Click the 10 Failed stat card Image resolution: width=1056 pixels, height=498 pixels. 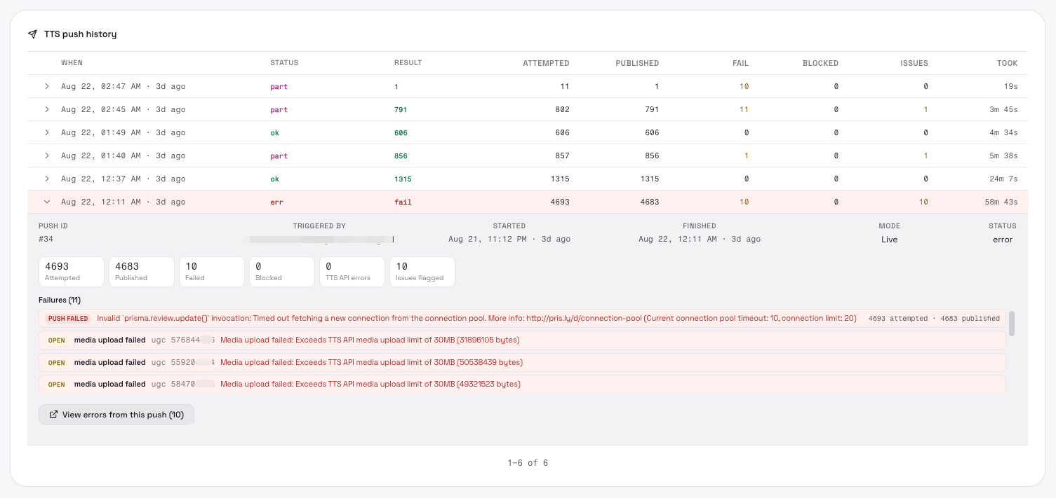(x=212, y=272)
